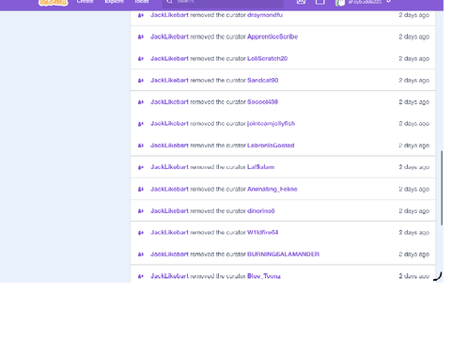The image size is (451, 338).
Task: Click curator-removed icon in Socool438 row
Action: [141, 102]
